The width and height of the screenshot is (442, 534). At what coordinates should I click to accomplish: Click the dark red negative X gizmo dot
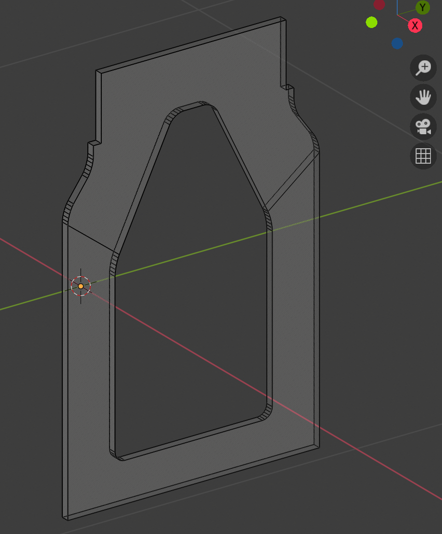379,4
